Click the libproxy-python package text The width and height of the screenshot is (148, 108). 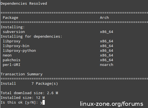pyautogui.click(x=19, y=51)
